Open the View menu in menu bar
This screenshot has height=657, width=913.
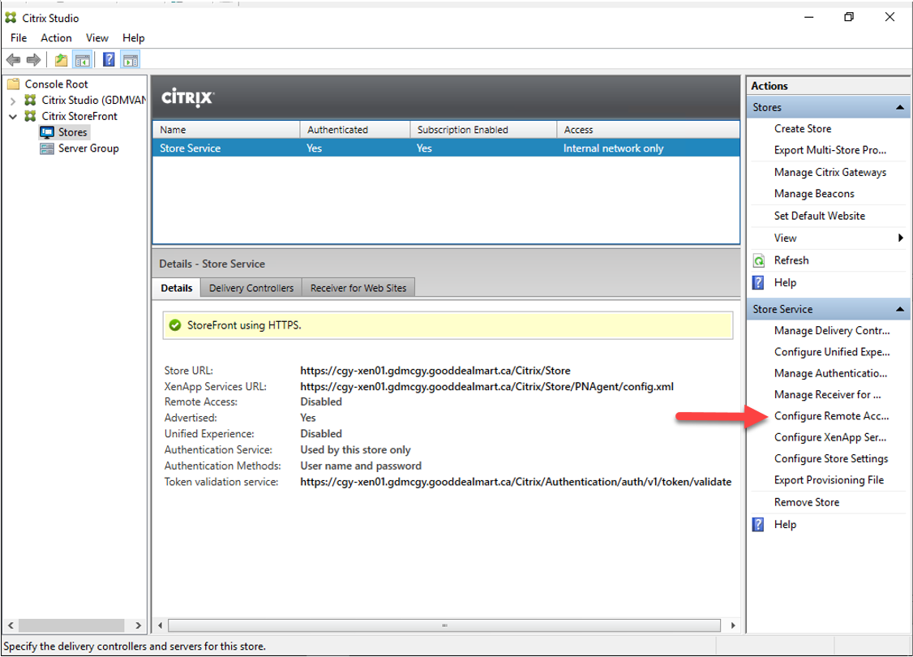[97, 38]
